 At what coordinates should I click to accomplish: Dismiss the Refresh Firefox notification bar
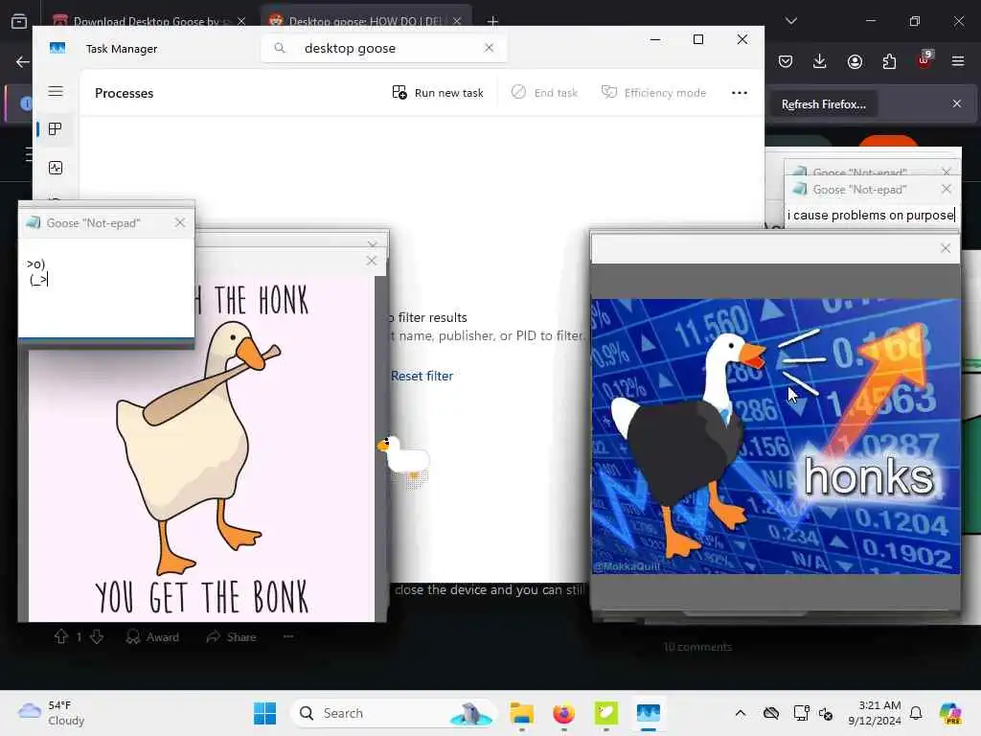click(x=957, y=103)
